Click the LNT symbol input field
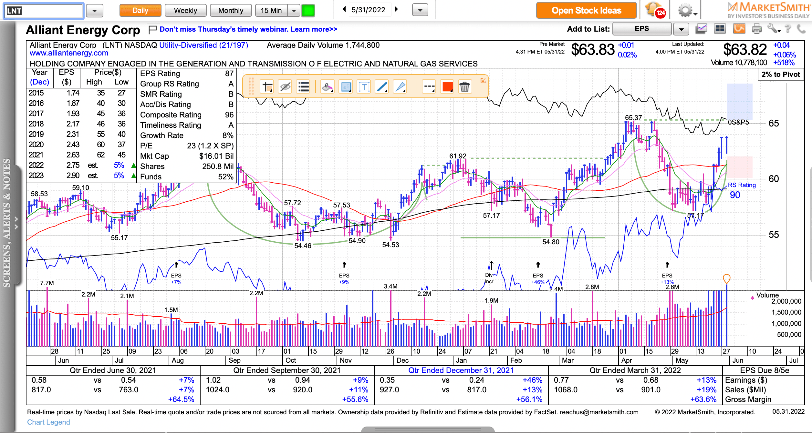The image size is (812, 433). (44, 11)
